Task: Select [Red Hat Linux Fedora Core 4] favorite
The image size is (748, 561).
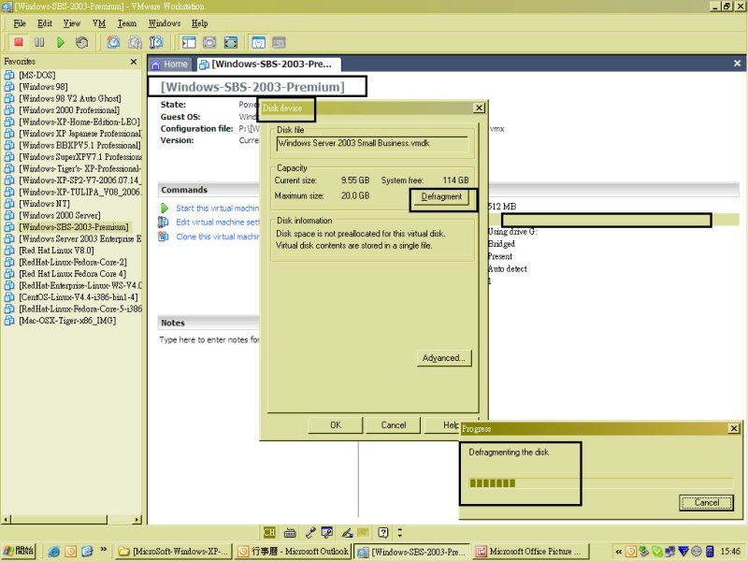Action: coord(73,274)
